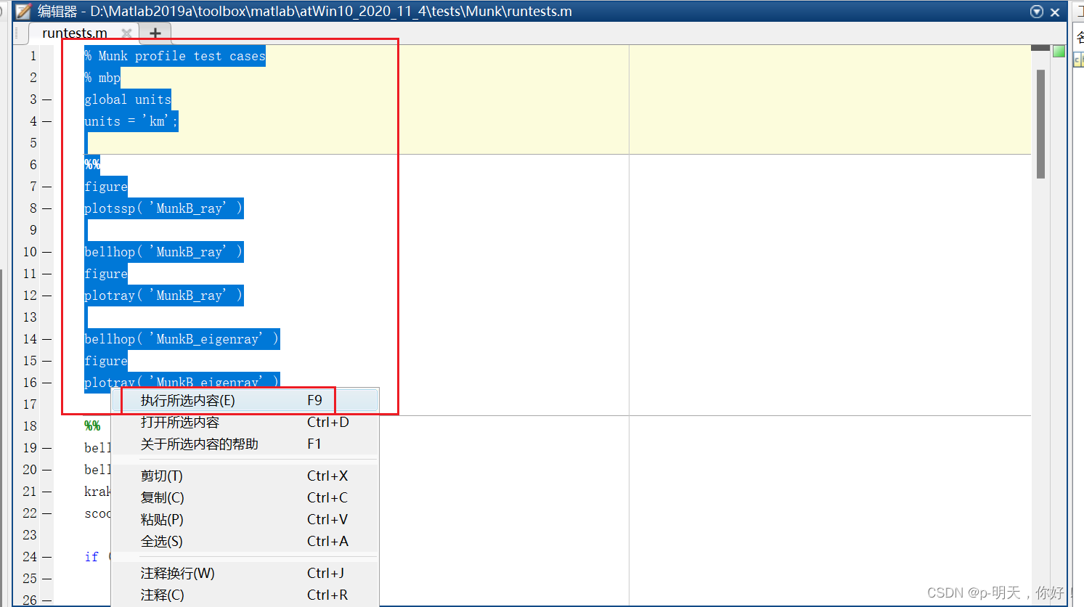Click the green code analyzer status indicator
This screenshot has height=607, width=1084.
pyautogui.click(x=1059, y=51)
